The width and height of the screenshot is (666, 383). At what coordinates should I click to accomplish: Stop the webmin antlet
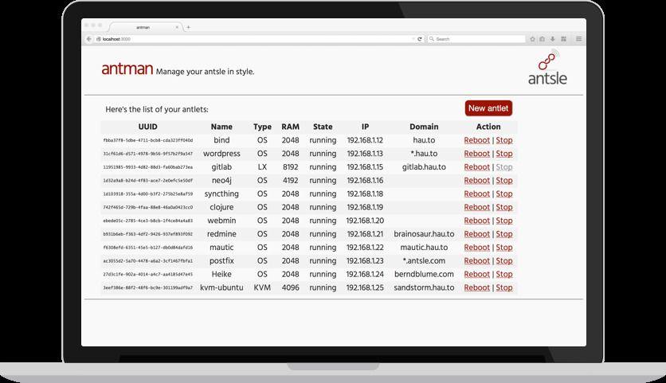point(504,221)
